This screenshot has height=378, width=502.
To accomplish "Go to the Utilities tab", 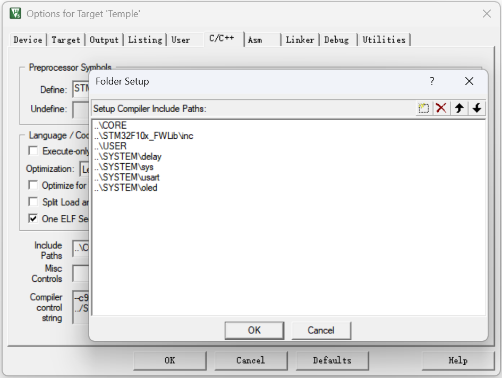I will [384, 40].
